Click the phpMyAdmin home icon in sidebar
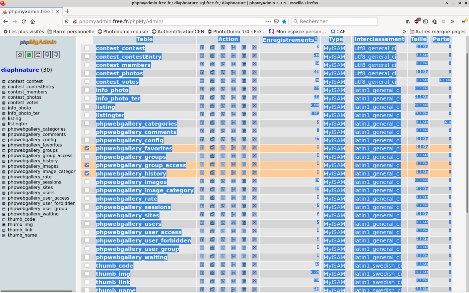 (x=20, y=55)
